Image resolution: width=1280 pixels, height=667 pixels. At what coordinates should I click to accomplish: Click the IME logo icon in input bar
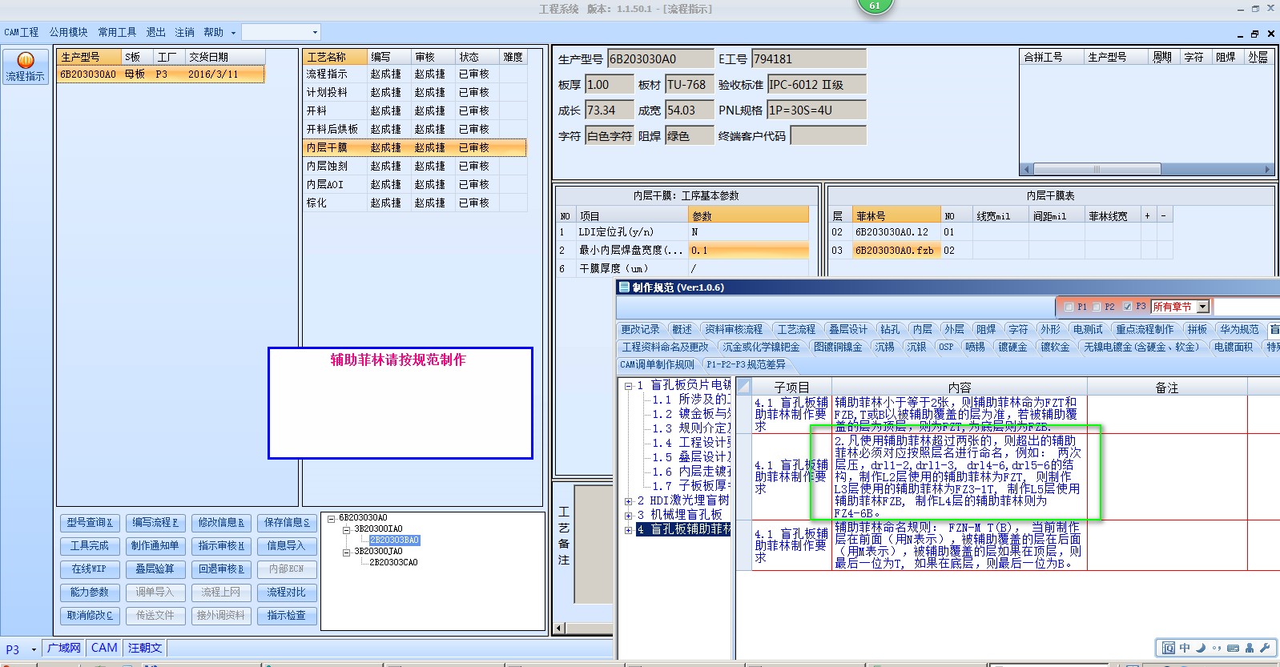coord(1169,648)
